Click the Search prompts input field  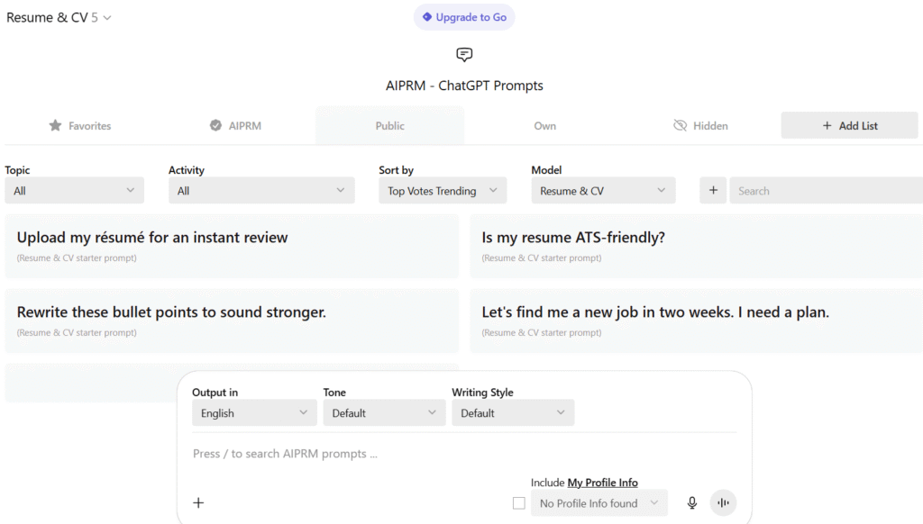pos(825,190)
